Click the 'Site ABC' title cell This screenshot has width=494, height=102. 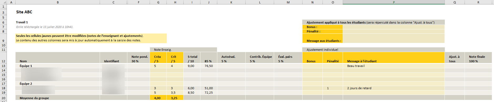(x=24, y=12)
